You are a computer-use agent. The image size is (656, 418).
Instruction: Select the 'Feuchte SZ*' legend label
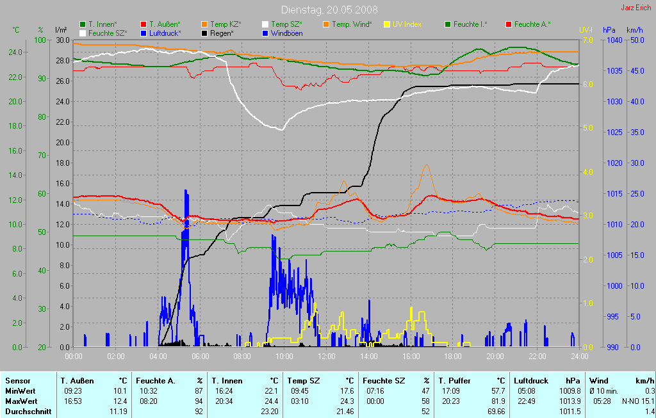pyautogui.click(x=108, y=33)
